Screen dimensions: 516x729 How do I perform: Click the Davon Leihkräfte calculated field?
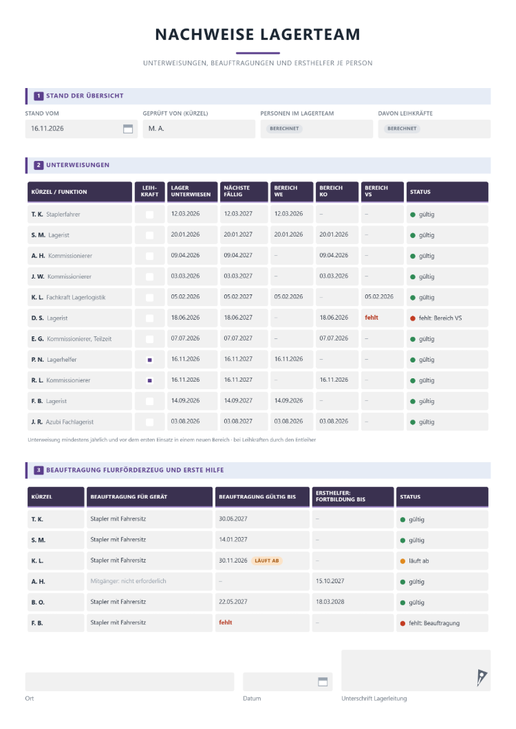(434, 129)
